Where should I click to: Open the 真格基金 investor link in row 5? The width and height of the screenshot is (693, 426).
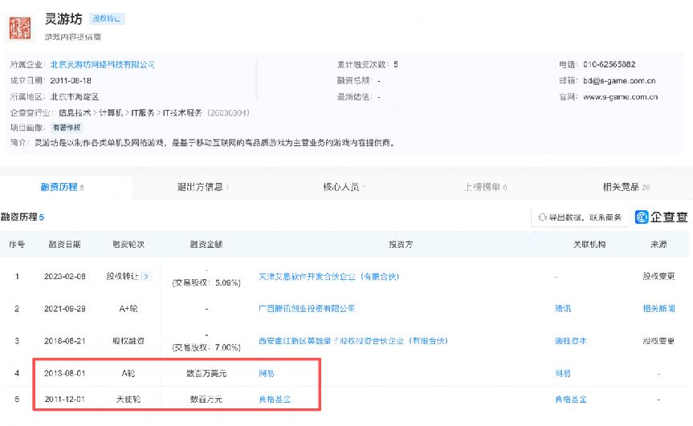pos(275,399)
